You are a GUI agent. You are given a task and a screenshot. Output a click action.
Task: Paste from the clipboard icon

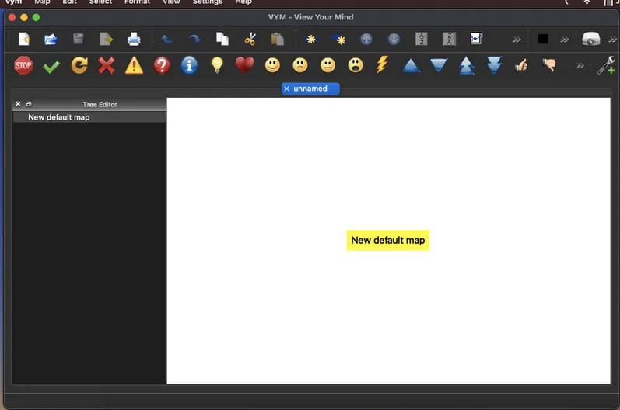[278, 39]
